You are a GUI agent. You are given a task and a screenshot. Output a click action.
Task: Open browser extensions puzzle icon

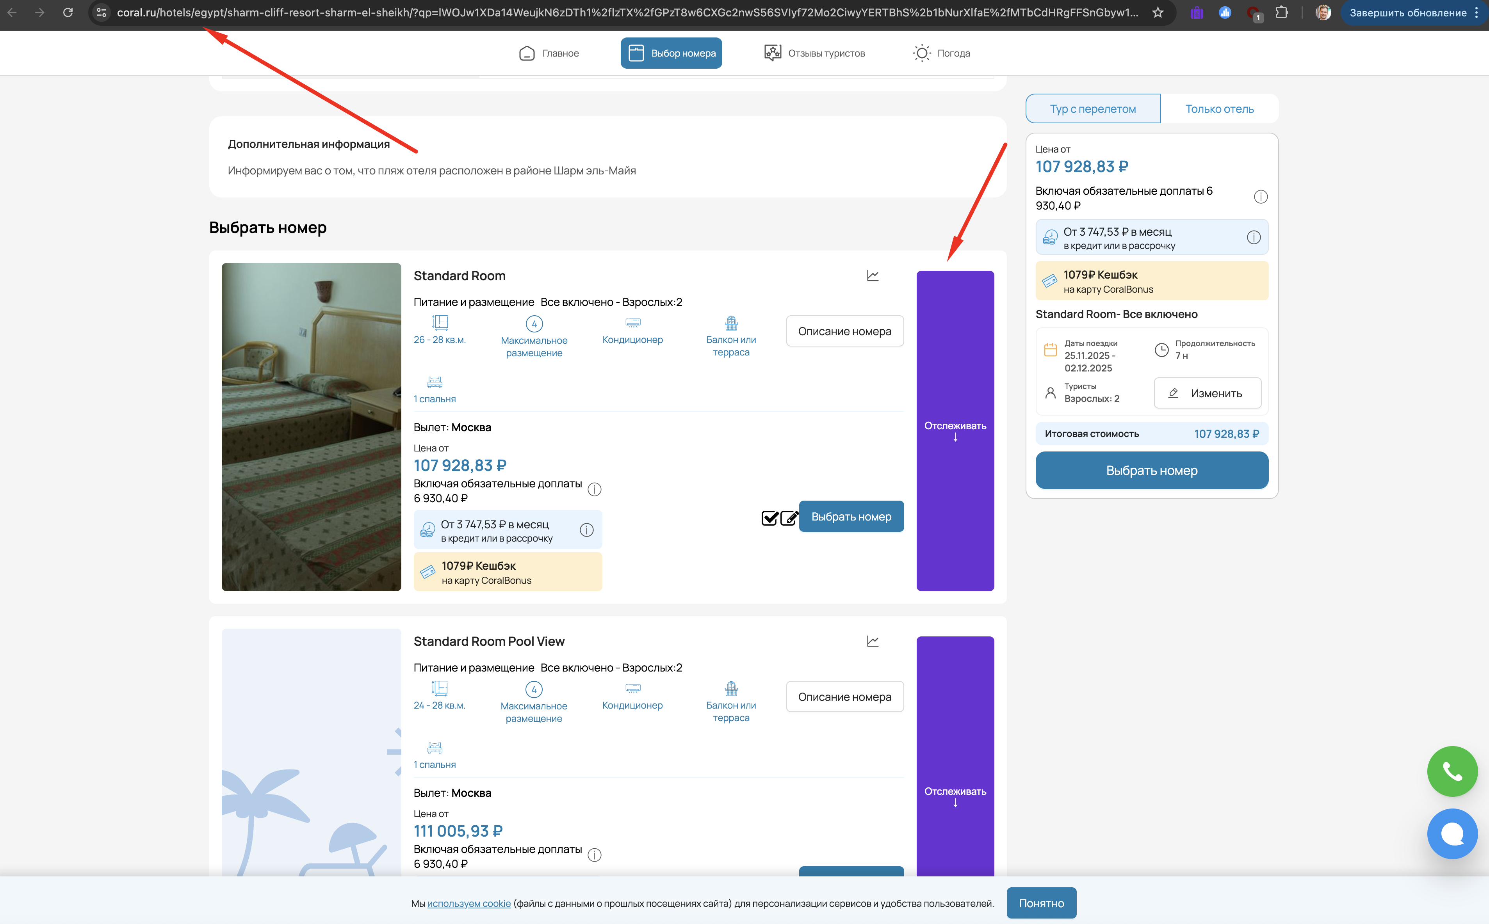pyautogui.click(x=1281, y=12)
